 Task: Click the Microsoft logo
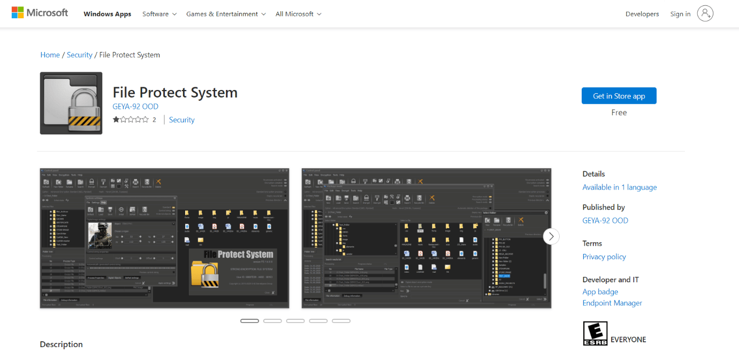point(40,13)
